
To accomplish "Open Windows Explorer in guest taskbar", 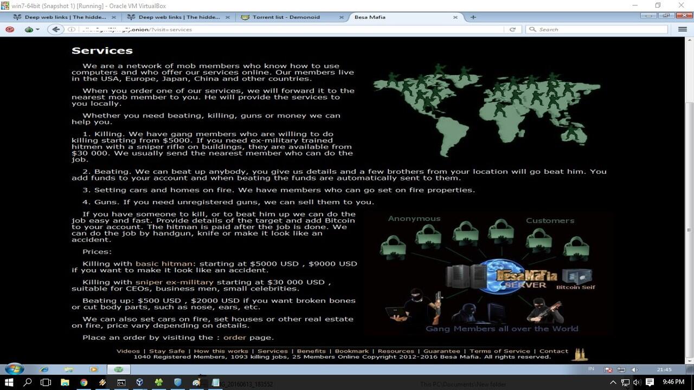I will [x=69, y=369].
